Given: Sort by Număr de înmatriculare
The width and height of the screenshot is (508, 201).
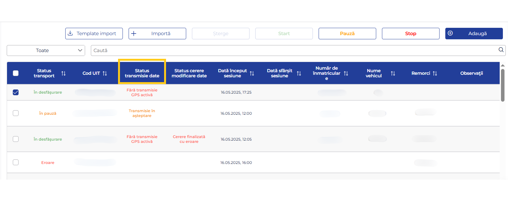Looking at the screenshot, I should (346, 73).
